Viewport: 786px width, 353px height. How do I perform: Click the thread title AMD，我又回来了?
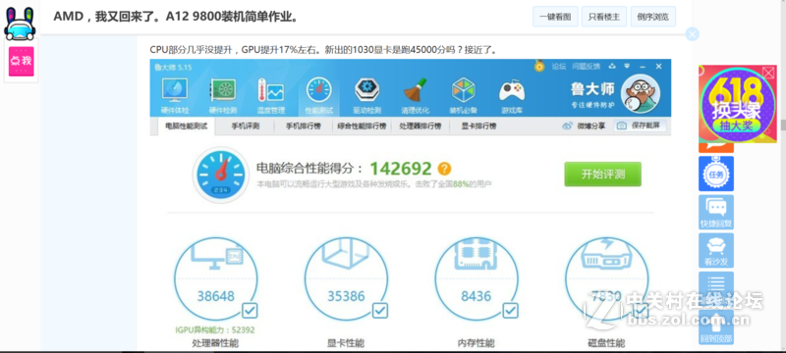pos(176,16)
